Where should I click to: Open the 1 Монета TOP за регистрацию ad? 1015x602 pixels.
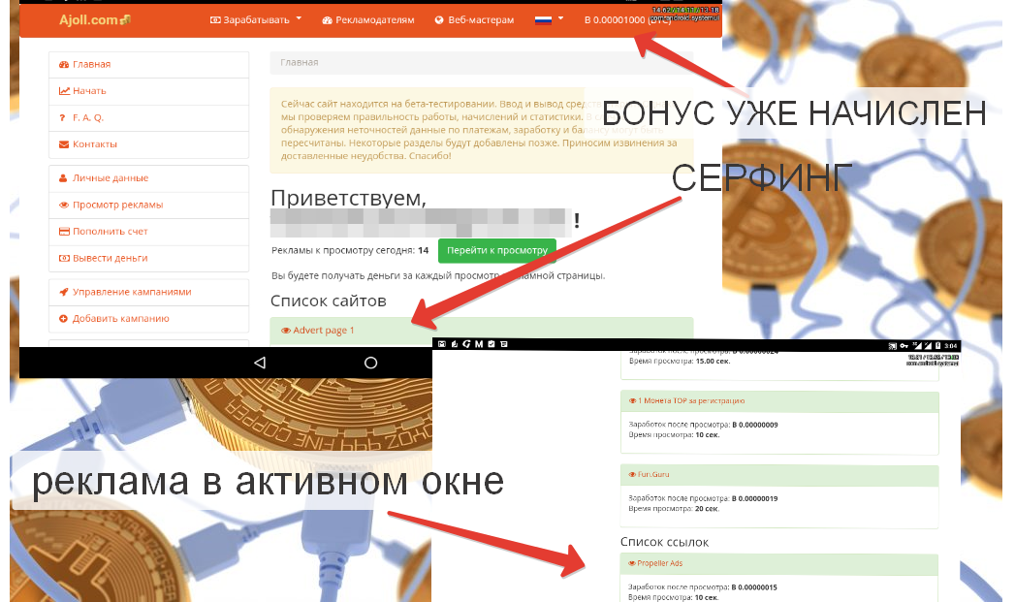click(690, 400)
